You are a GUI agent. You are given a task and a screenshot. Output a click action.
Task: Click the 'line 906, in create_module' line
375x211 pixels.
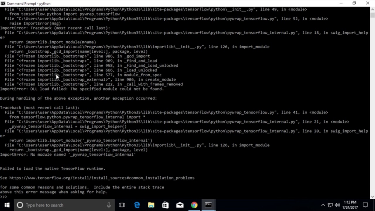click(x=90, y=79)
